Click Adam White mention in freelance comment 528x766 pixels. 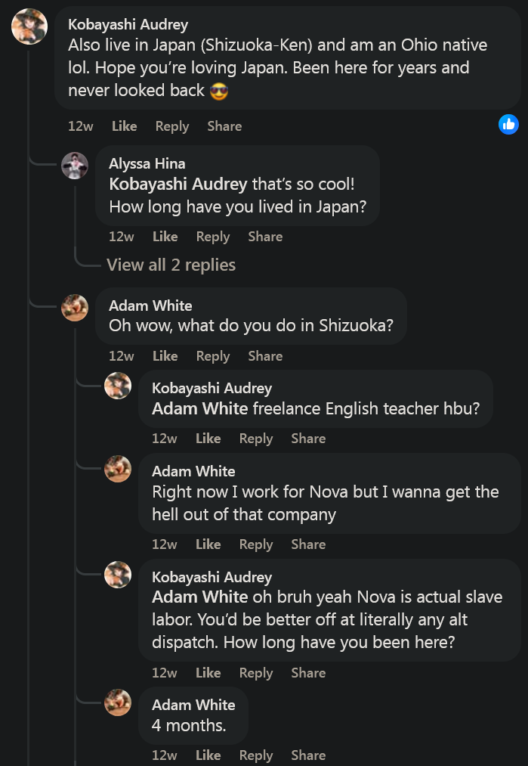199,408
